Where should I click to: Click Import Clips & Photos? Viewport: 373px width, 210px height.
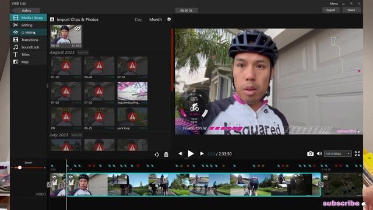point(74,19)
